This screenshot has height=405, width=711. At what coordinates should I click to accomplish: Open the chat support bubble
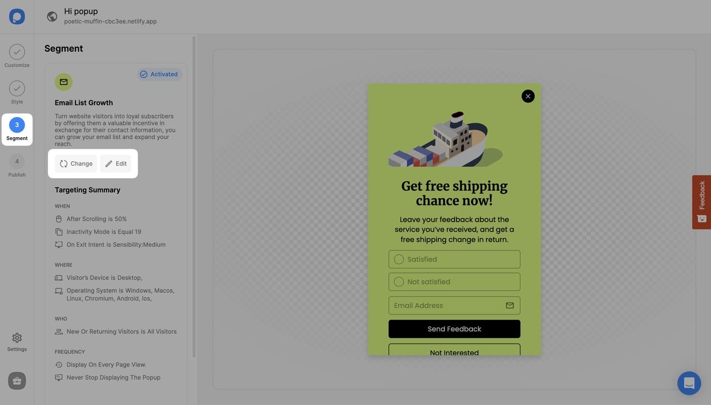click(689, 383)
